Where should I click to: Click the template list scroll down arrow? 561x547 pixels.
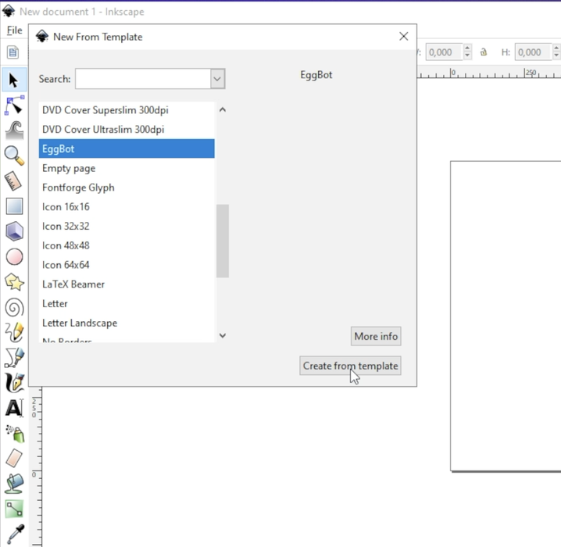(x=223, y=335)
